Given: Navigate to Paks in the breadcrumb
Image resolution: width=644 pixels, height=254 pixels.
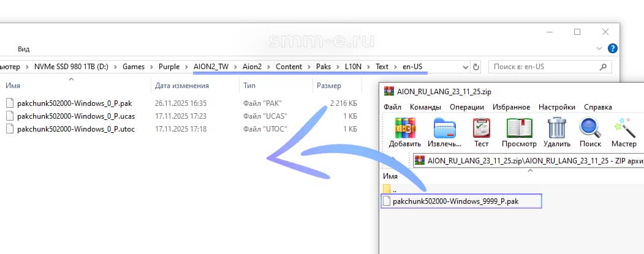Looking at the screenshot, I should tap(323, 66).
